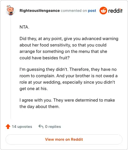128x150 pixels.
Task: Click the line "could have besides fruit?"
Action: point(44,58)
